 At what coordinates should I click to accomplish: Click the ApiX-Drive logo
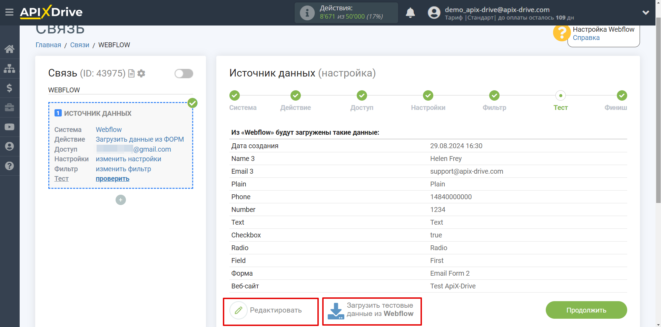coord(51,12)
